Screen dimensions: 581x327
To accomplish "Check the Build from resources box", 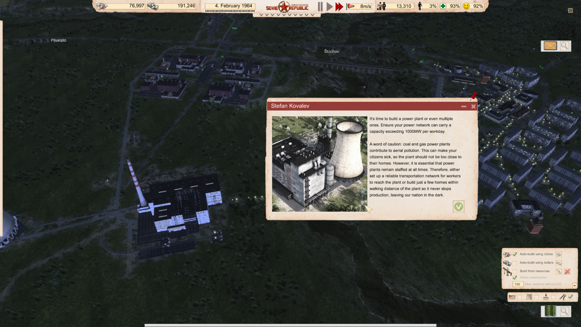I will point(515,271).
